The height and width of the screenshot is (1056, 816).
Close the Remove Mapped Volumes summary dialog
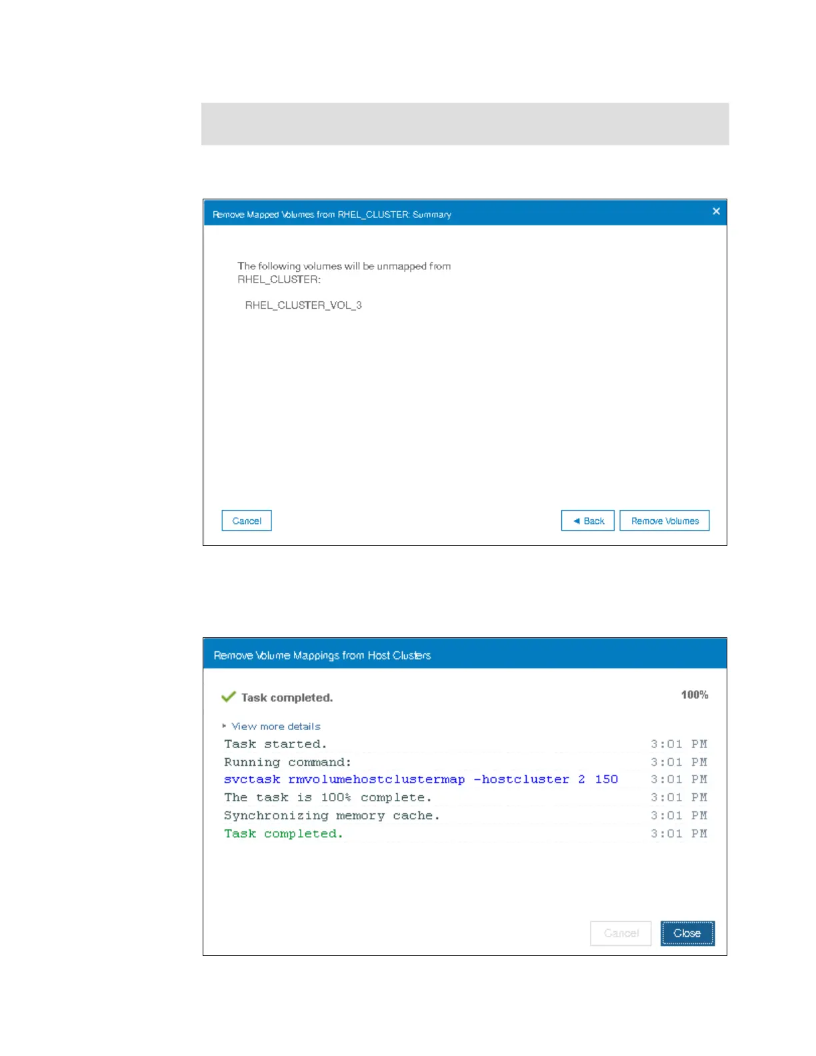pos(716,211)
